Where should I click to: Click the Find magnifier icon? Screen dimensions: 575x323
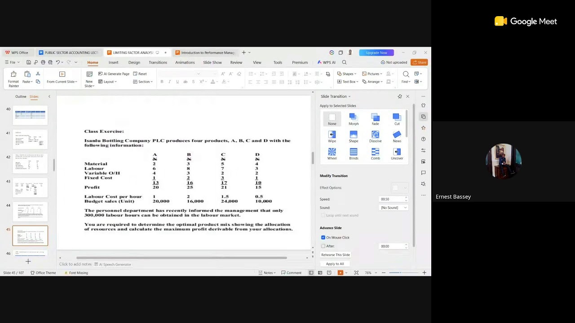point(406,74)
